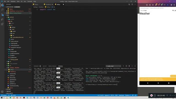
Task: Click the master branch indicator in the status bar
Action: point(4,95)
